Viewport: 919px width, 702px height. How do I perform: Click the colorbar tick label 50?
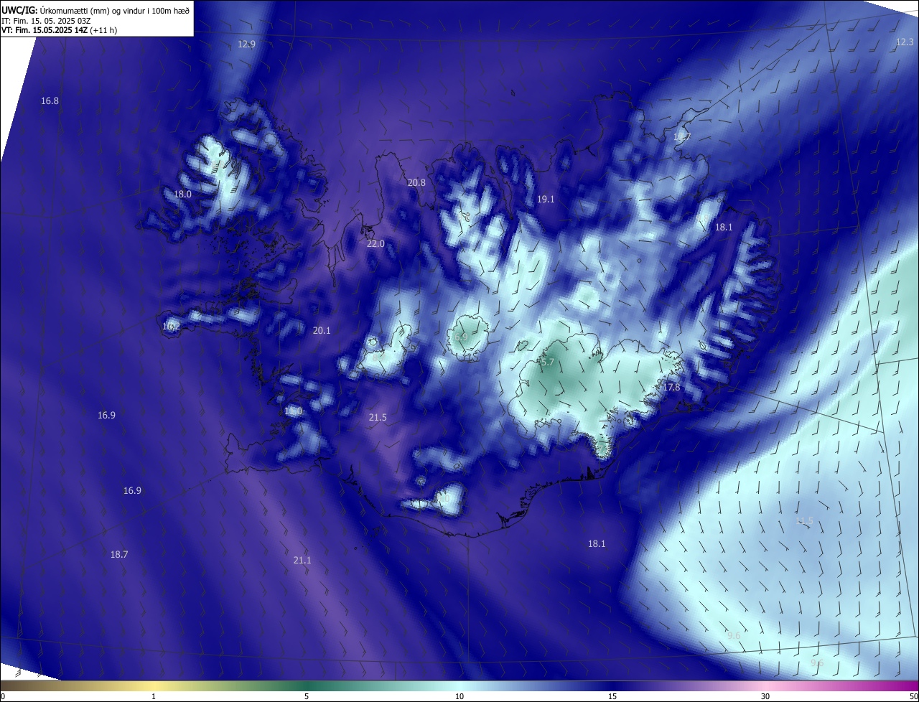click(x=913, y=696)
